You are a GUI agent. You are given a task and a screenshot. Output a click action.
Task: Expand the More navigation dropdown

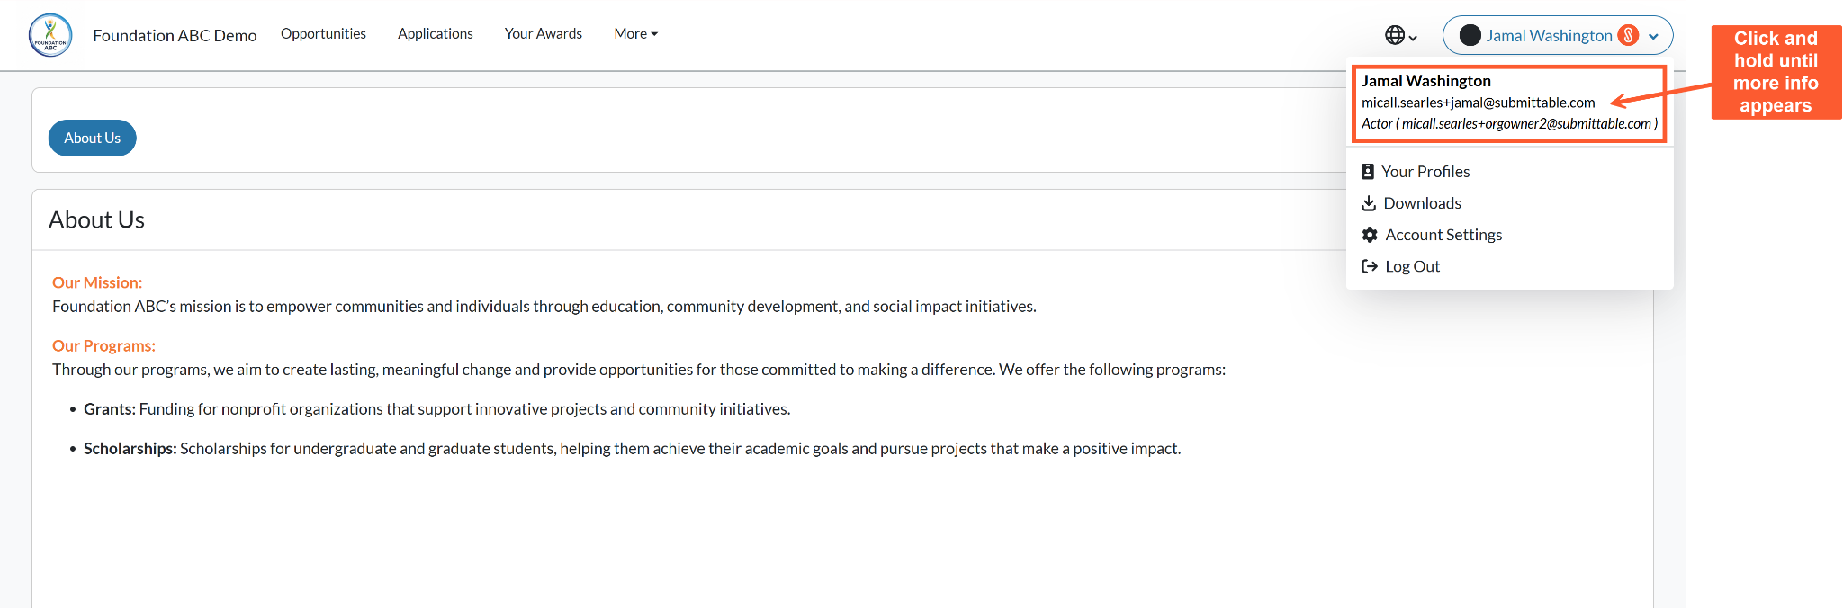pyautogui.click(x=636, y=33)
